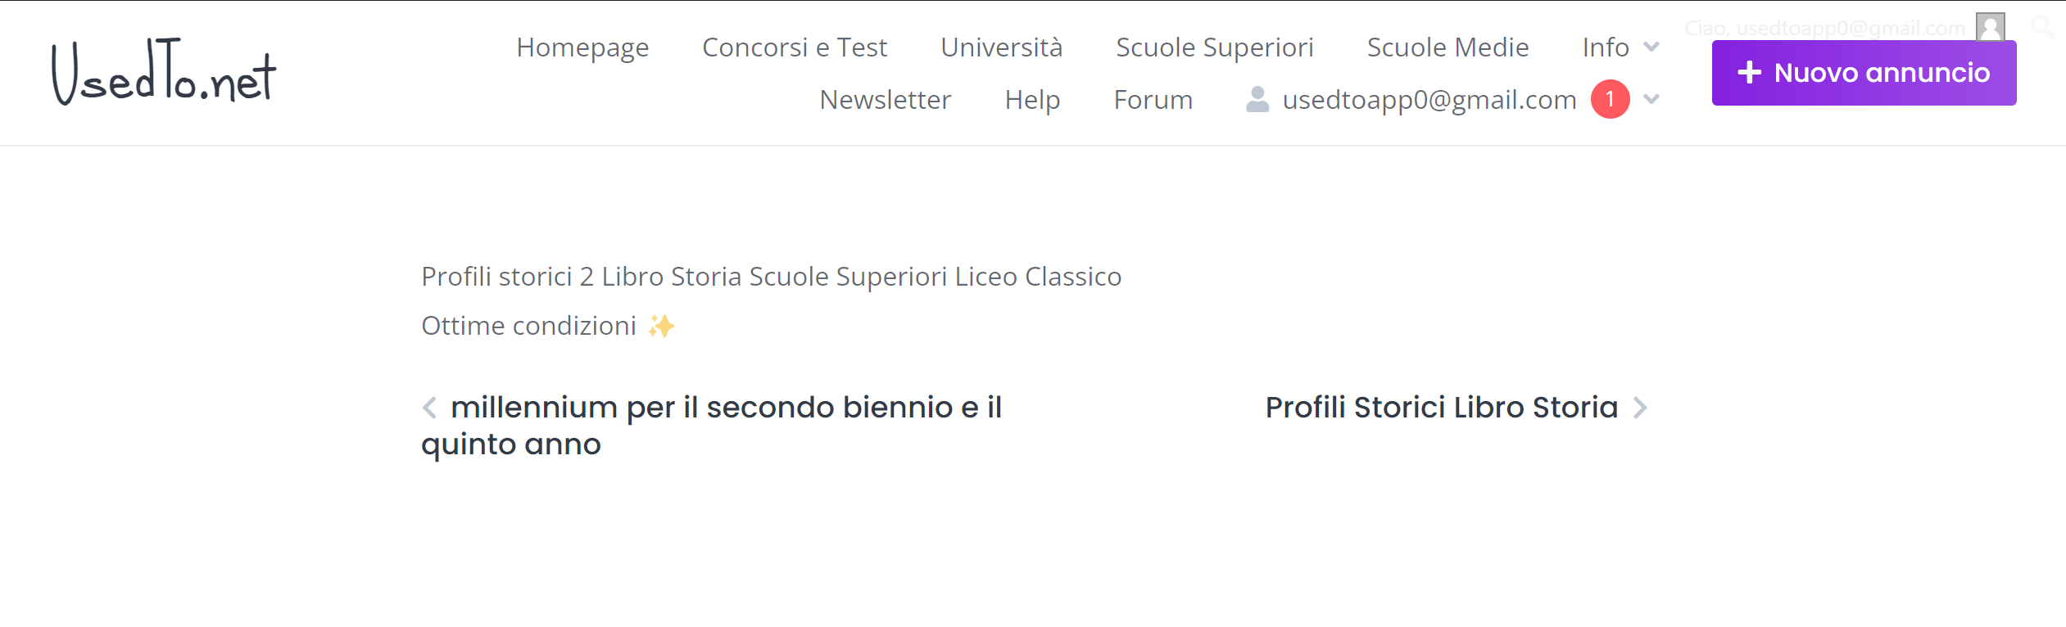Viewport: 2066px width, 627px height.
Task: Open the UsedTo.net logo homepage
Action: [x=164, y=72]
